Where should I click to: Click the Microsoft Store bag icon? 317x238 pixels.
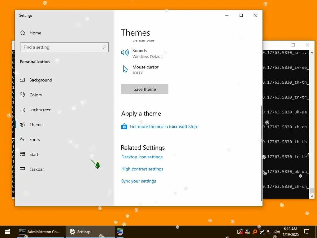124,126
